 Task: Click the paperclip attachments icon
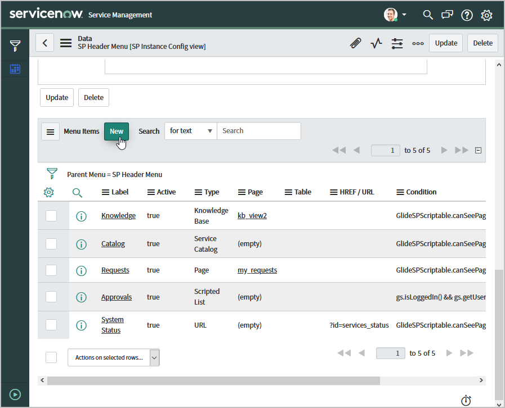(355, 43)
